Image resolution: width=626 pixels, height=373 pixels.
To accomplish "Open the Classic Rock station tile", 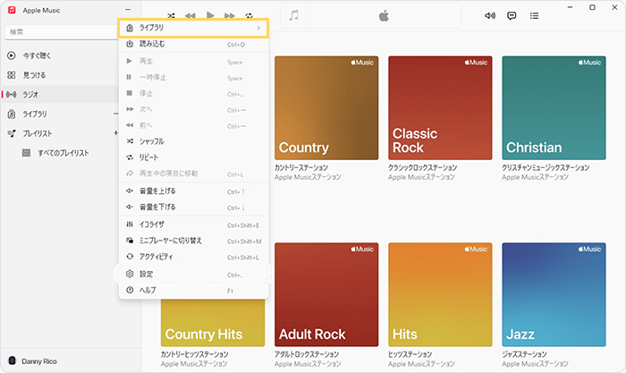I will point(440,108).
